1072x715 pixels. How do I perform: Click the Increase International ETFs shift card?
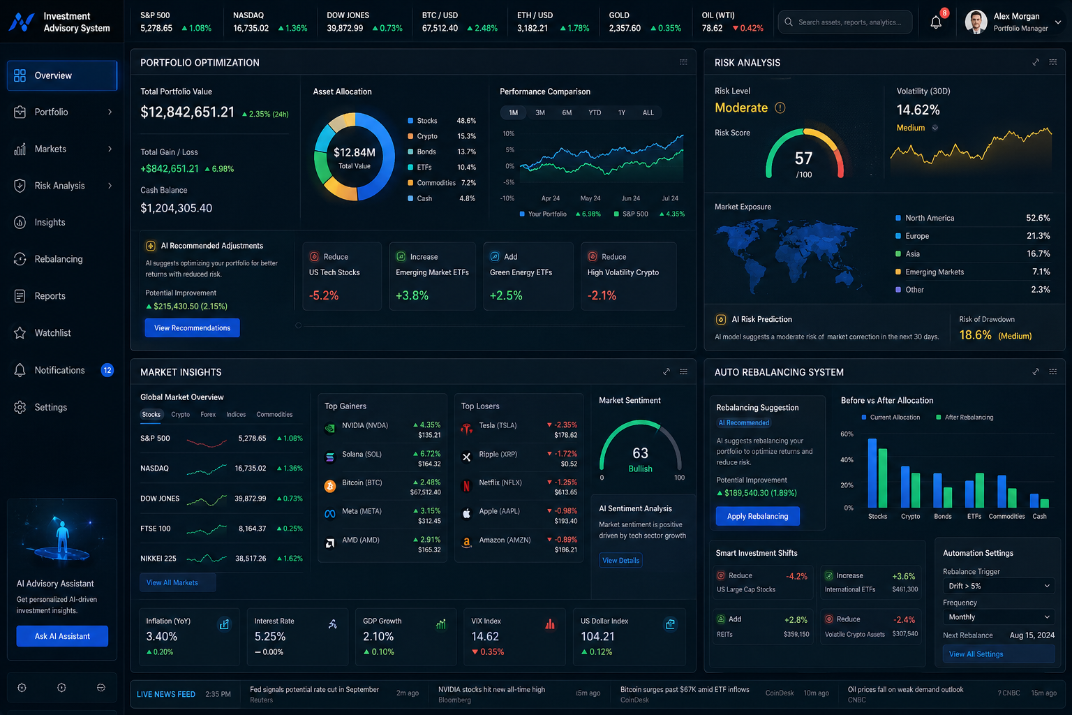(x=871, y=582)
